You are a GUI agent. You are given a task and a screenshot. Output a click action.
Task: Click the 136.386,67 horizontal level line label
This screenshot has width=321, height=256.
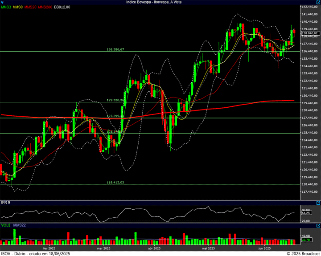(115, 49)
